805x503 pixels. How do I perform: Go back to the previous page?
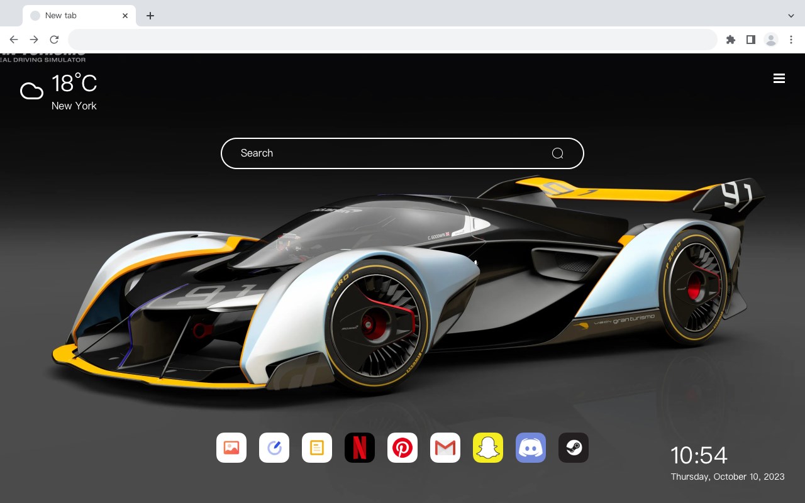pos(14,40)
